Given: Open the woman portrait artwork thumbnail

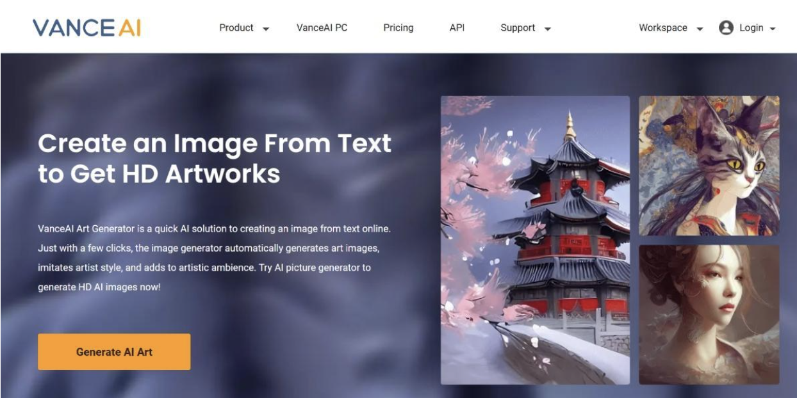Looking at the screenshot, I should point(709,314).
